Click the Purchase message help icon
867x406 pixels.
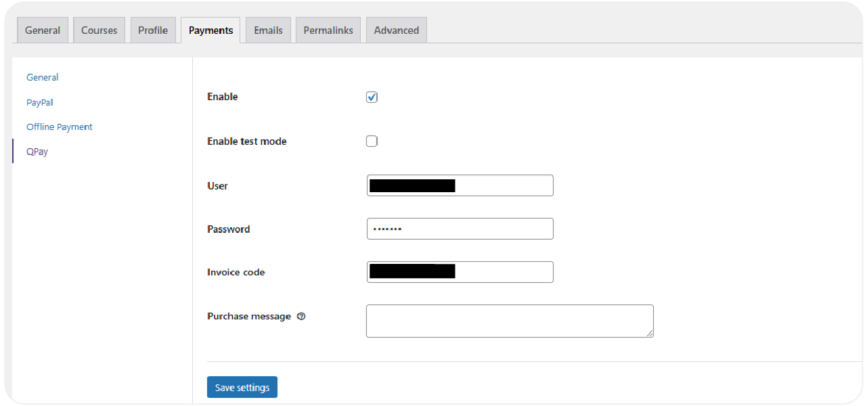[x=301, y=316]
